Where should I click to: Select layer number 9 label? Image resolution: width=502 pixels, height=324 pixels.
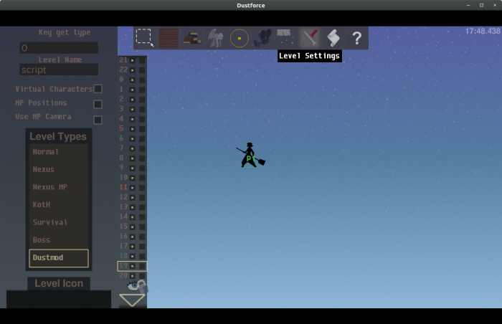coord(121,168)
